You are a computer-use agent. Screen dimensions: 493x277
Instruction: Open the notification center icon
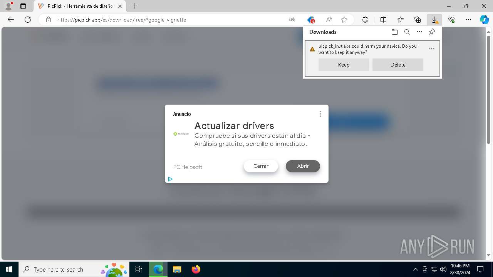480,269
